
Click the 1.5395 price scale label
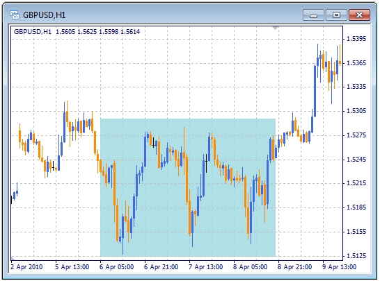(x=356, y=39)
